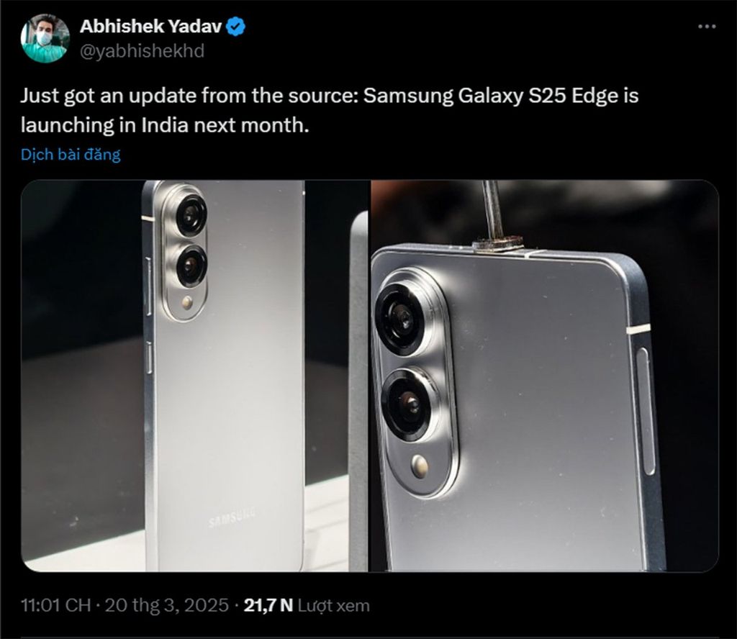The width and height of the screenshot is (737, 639).
Task: Click the Lượt xem label
Action: pos(334,605)
